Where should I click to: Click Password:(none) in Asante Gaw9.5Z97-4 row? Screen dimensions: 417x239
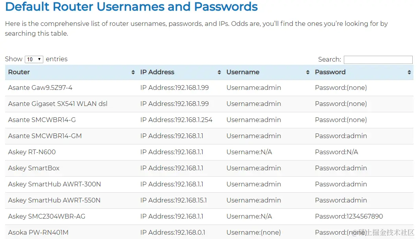341,88
